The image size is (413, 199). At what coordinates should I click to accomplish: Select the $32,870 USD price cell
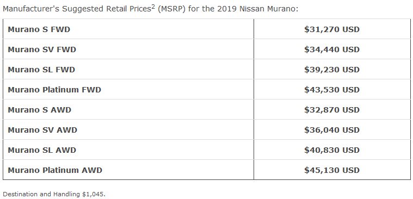tap(332, 110)
